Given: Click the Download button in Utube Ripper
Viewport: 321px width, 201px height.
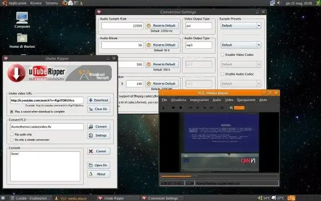Looking at the screenshot, I should [99, 100].
